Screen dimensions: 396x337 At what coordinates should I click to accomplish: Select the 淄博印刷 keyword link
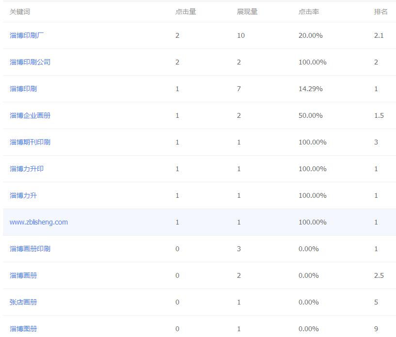click(x=23, y=89)
